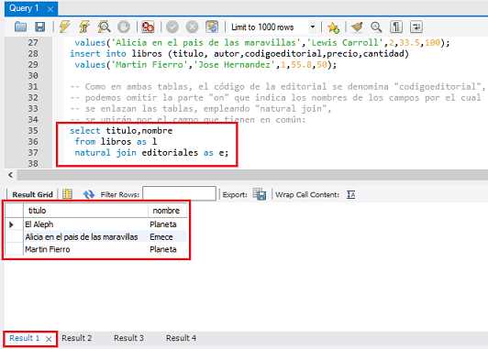Switch to the Result 3 tab

coord(128,338)
